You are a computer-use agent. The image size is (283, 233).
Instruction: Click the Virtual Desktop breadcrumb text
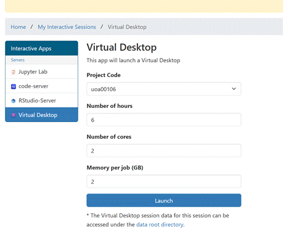point(127,27)
